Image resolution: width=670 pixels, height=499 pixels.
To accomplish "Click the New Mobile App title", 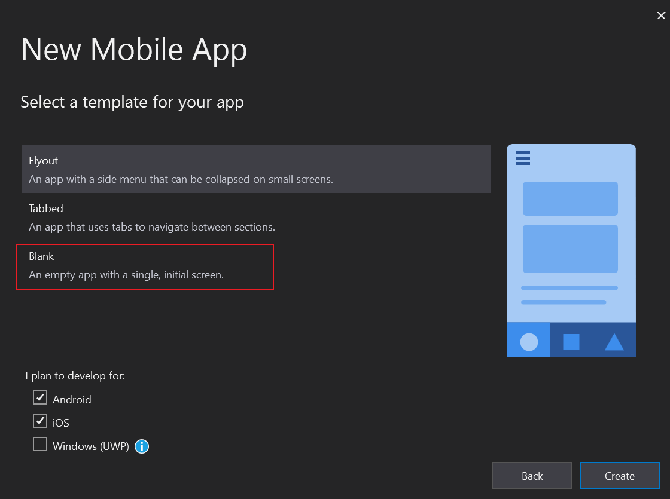I will pos(134,50).
